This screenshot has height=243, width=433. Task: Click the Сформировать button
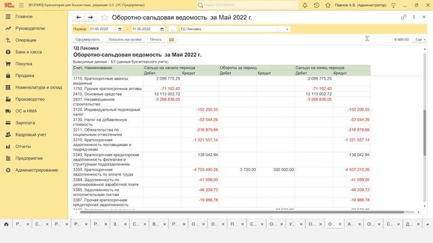pos(87,39)
